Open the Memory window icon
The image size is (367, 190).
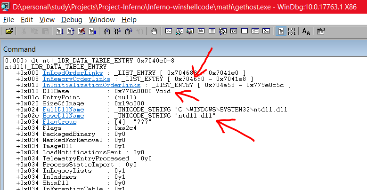[x=212, y=31]
